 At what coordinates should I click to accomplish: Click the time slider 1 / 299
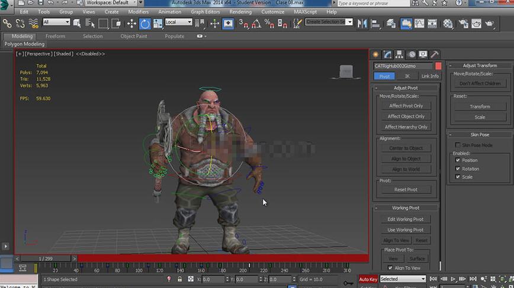[x=46, y=258]
